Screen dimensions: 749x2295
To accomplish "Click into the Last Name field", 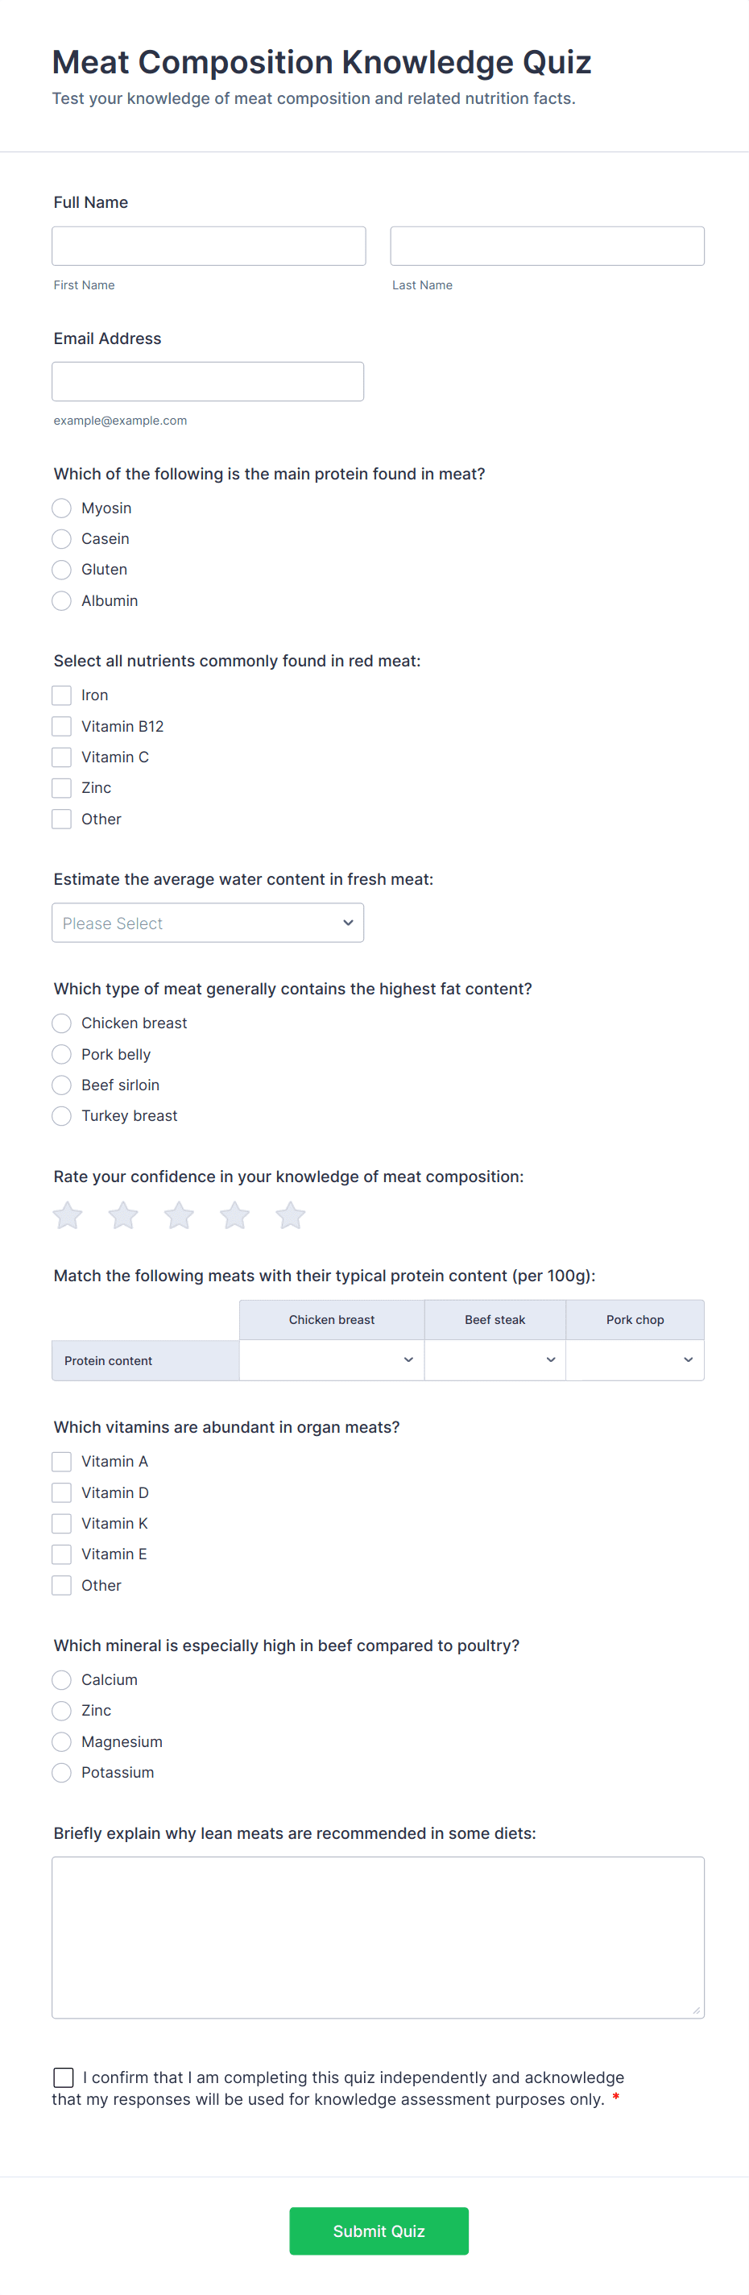I will pos(547,246).
